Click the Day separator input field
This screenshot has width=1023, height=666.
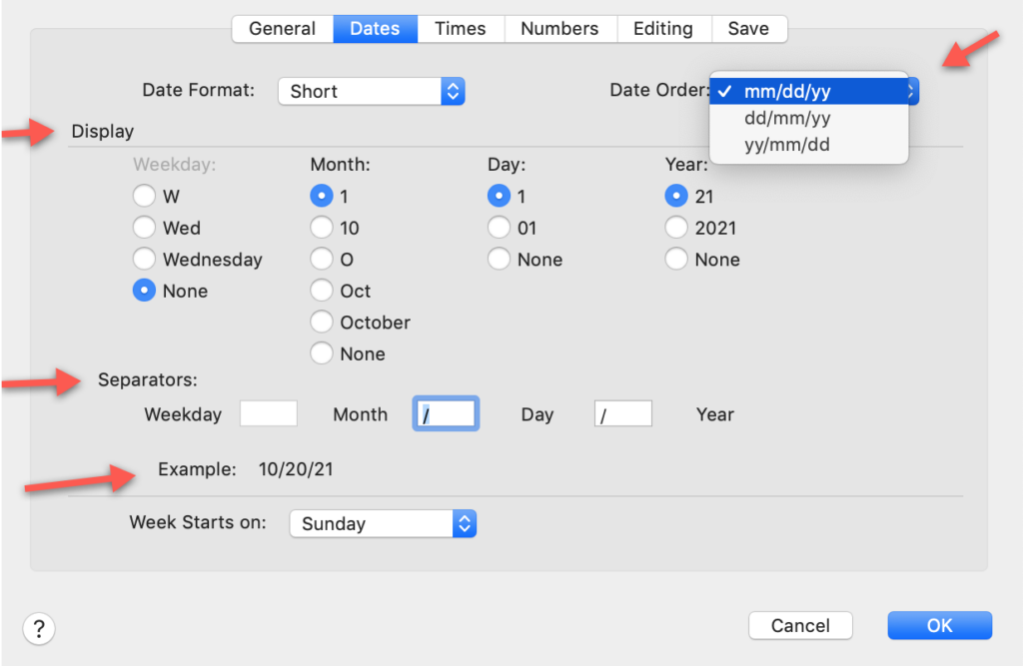pyautogui.click(x=623, y=413)
